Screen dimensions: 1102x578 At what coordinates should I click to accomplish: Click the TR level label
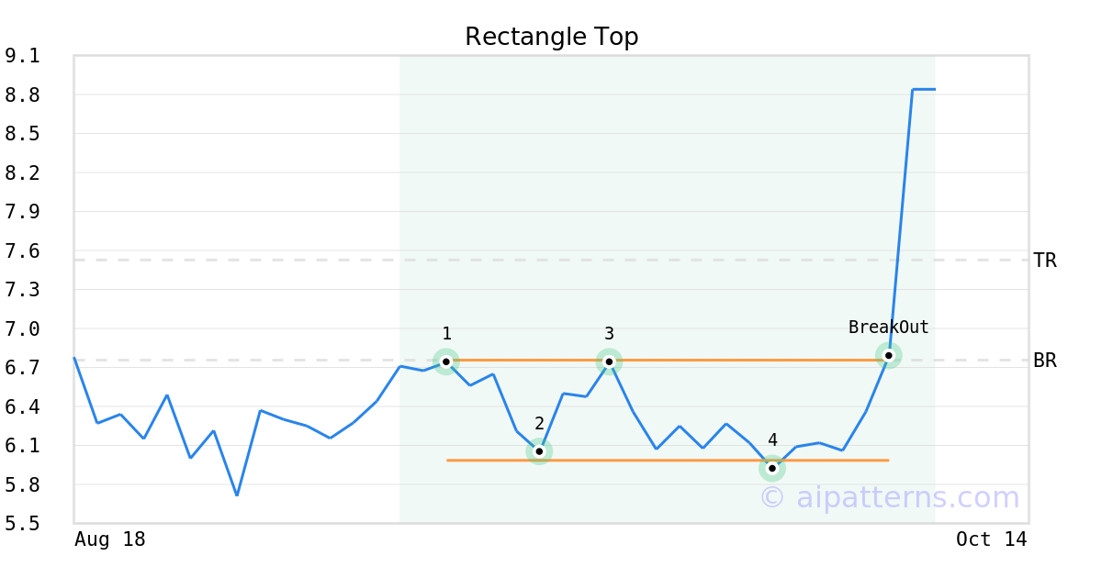[x=1044, y=261]
